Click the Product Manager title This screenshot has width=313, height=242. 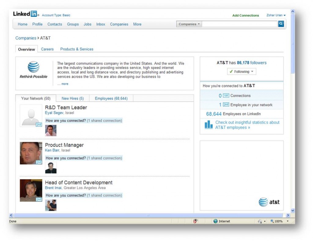pyautogui.click(x=64, y=145)
